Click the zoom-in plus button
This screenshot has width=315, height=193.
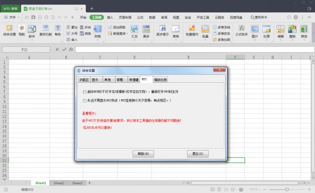(309, 189)
